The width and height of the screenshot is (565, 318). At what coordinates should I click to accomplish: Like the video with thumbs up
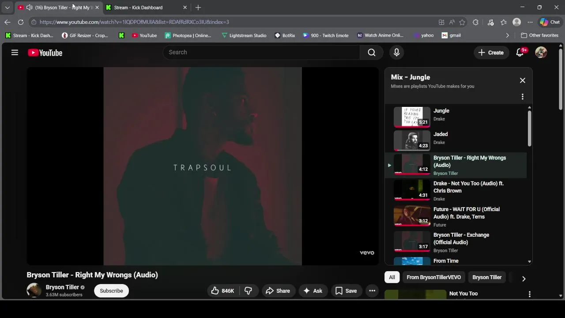pyautogui.click(x=223, y=291)
